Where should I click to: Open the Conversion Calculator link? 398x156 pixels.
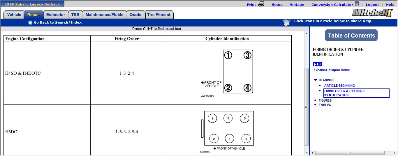pyautogui.click(x=332, y=4)
